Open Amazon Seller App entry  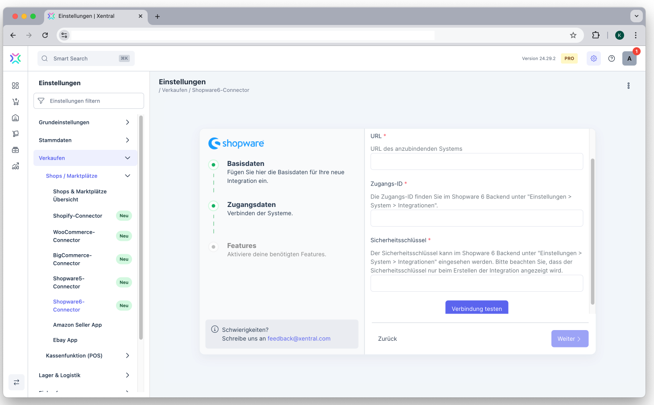77,325
